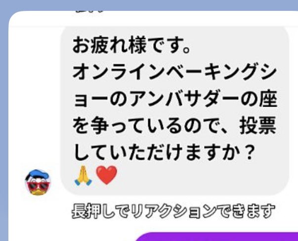Click the お疲れ様です。 greeting line
This screenshot has width=298, height=241.
tap(131, 45)
